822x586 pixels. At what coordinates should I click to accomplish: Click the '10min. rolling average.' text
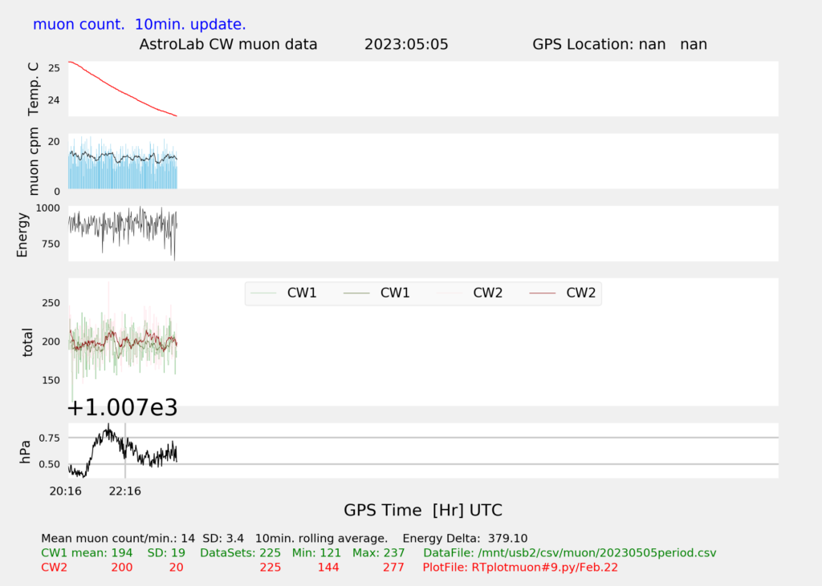[321, 539]
